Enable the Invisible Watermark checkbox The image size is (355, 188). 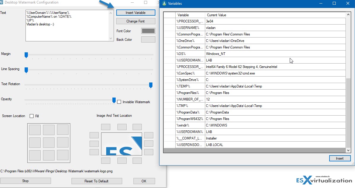click(119, 101)
